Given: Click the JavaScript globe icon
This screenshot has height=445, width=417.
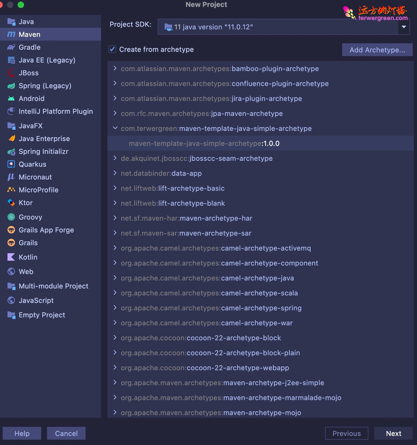Looking at the screenshot, I should (11, 300).
